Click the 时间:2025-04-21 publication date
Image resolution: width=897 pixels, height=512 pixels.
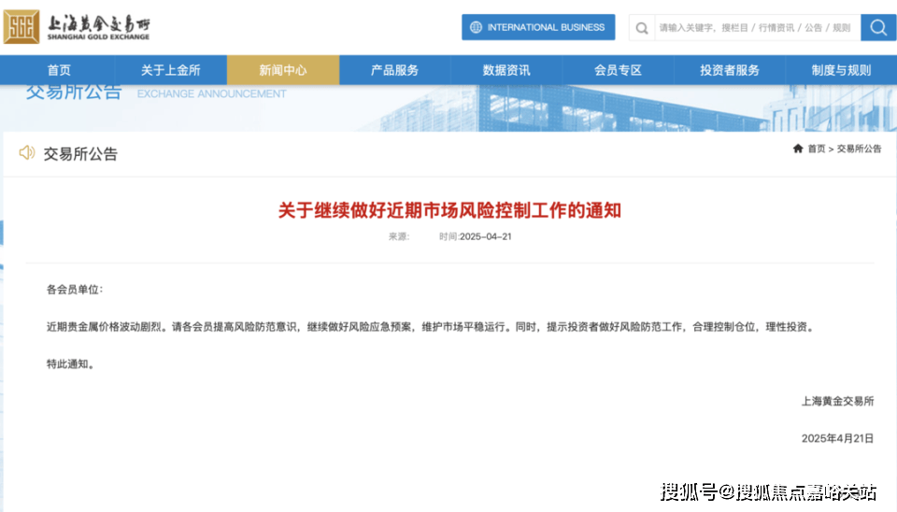click(476, 236)
